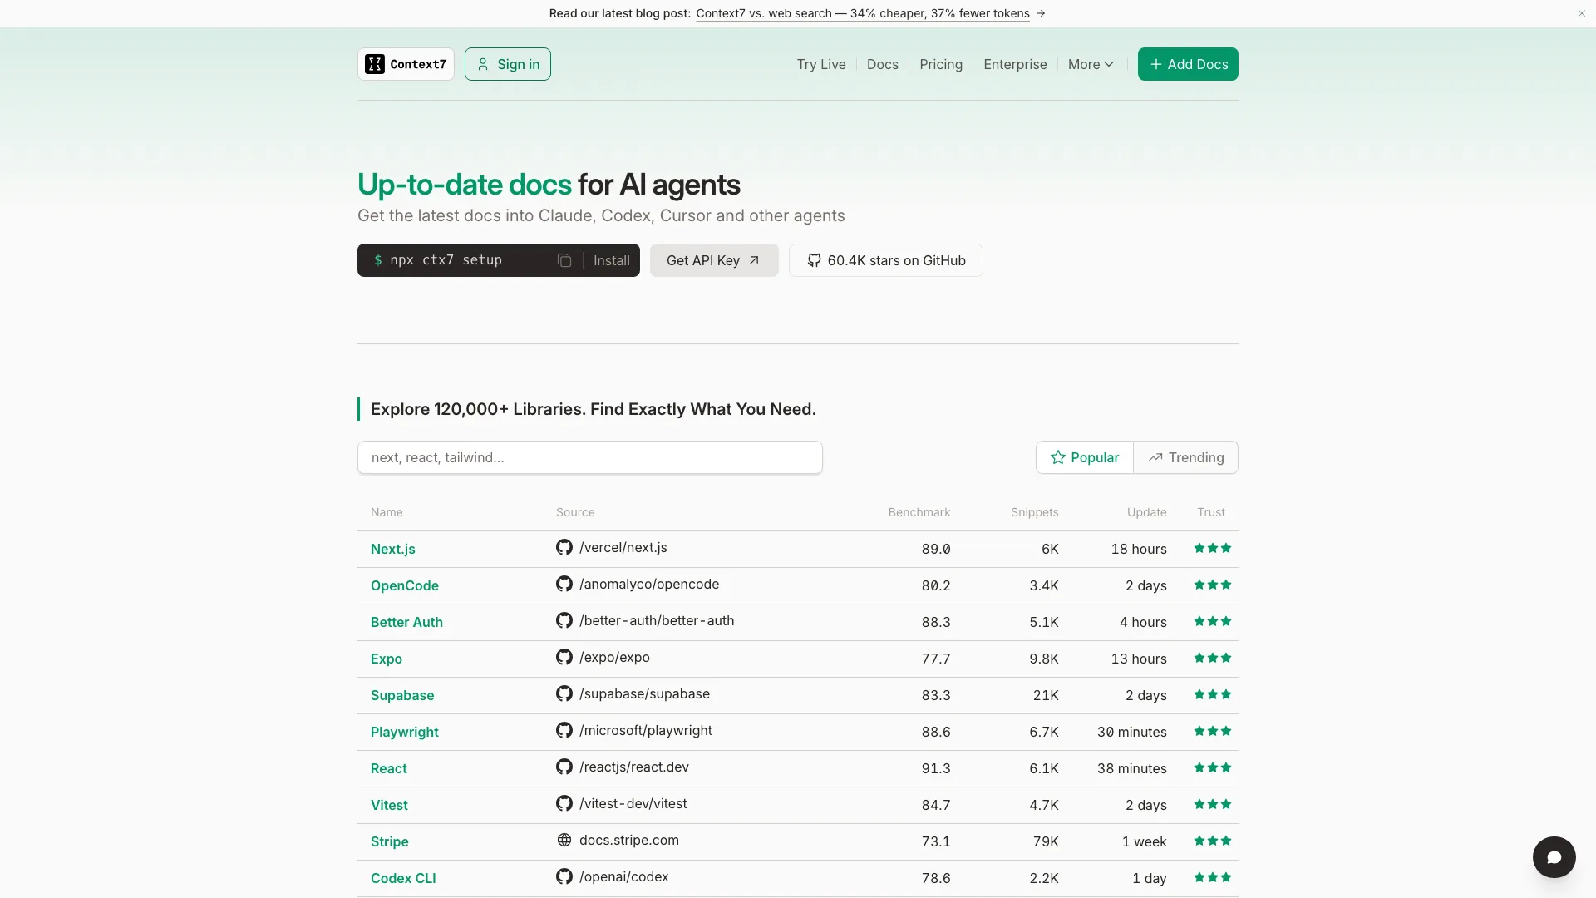Click the trust stars in the OpenCode row

click(x=1213, y=585)
